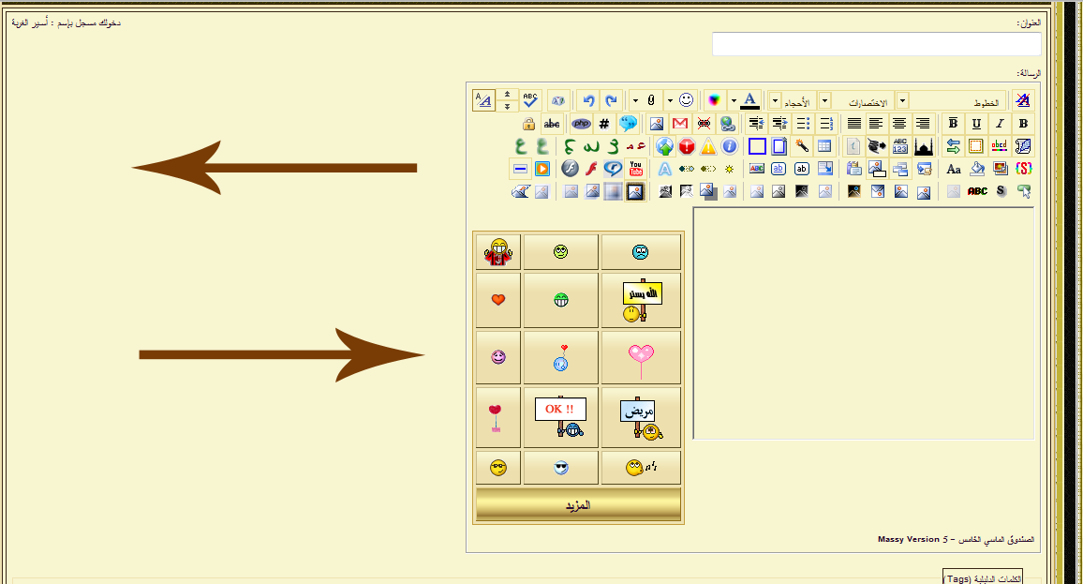This screenshot has height=584, width=1083.
Task: Insert a quote with speech bubble icon
Action: [628, 123]
